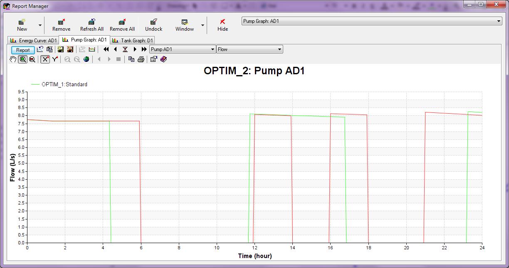Viewport: 509px width, 268px height.
Task: Select the Zoom Out magnifier tool
Action: (x=32, y=59)
